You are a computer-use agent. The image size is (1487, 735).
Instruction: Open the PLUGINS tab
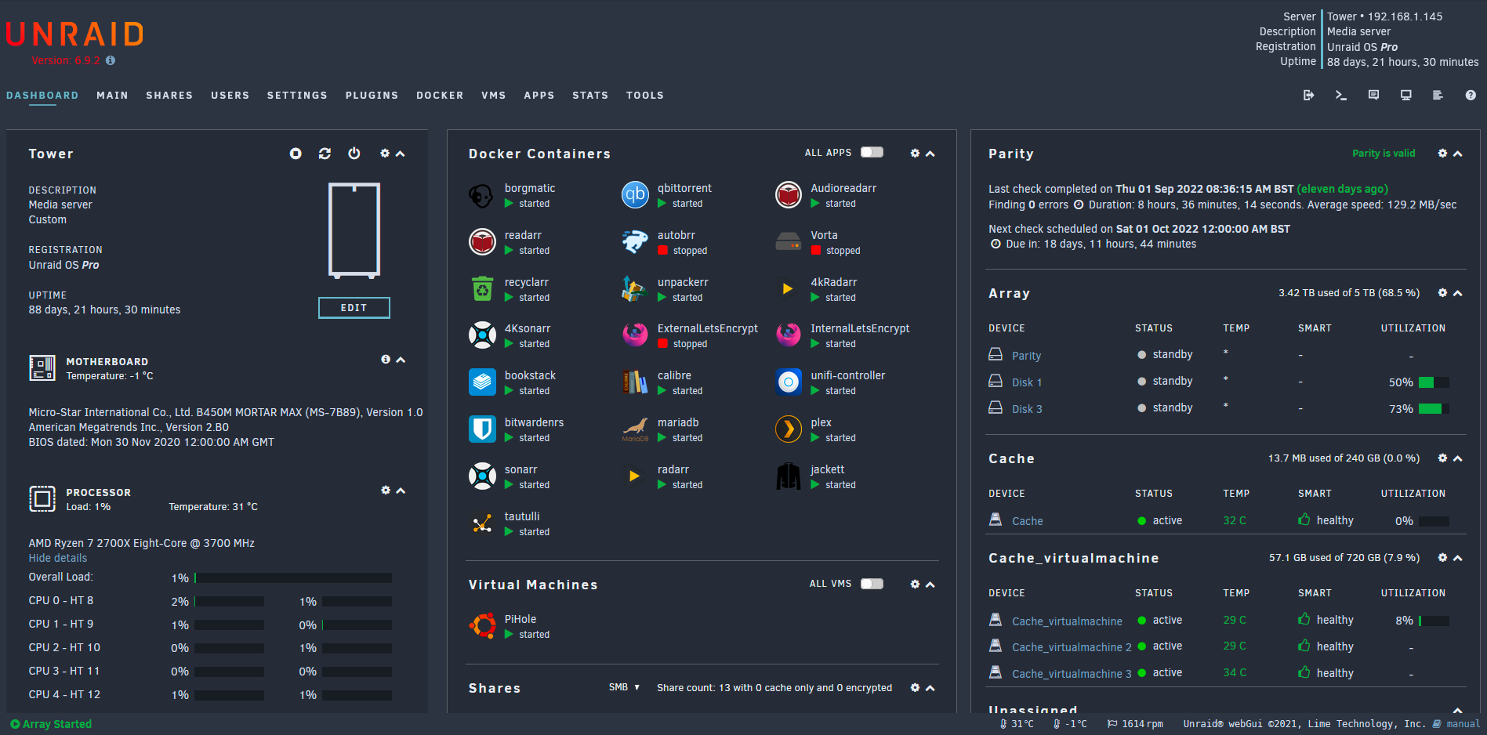point(372,96)
